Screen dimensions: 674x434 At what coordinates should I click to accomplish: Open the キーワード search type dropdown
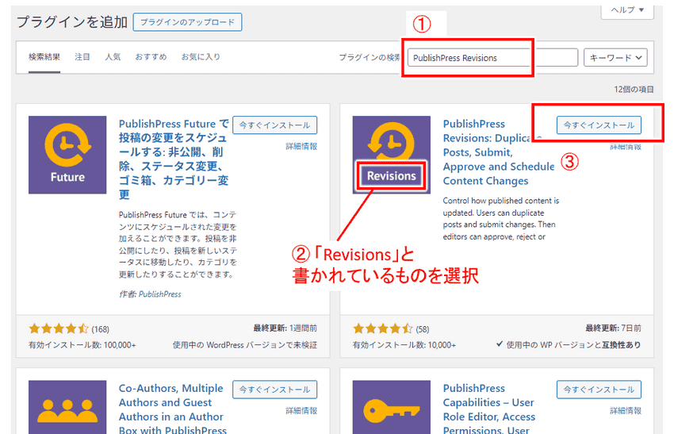pos(615,58)
